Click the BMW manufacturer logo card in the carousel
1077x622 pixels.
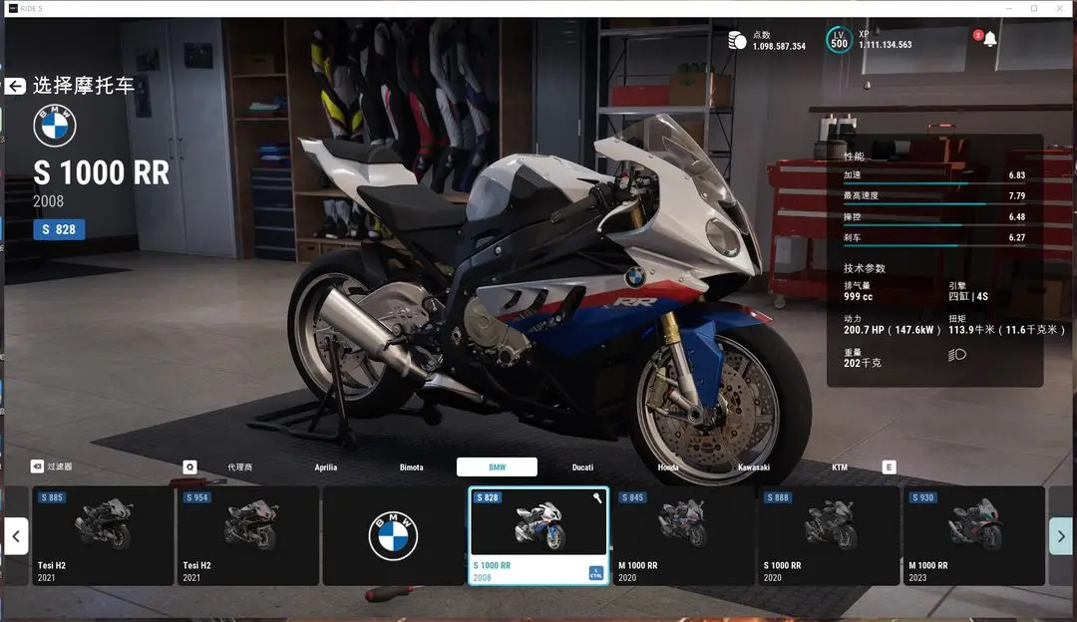(x=394, y=535)
